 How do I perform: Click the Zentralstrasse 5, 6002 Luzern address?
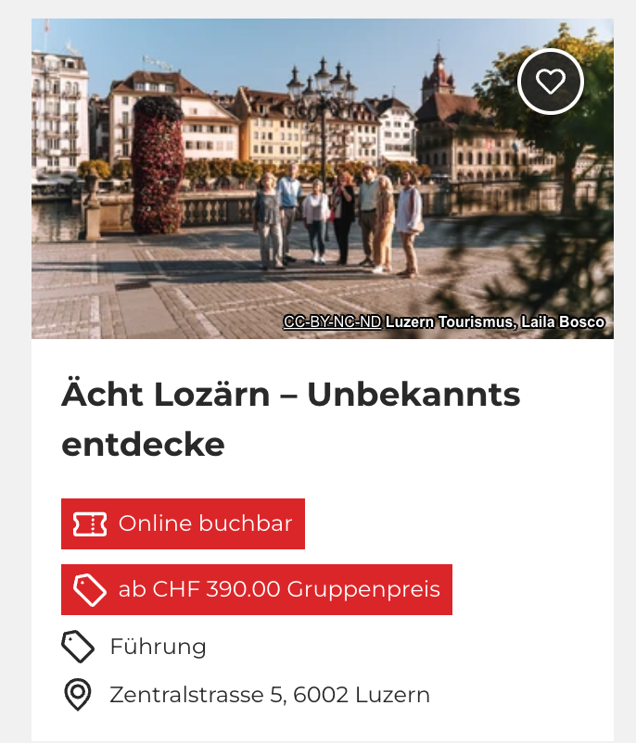click(270, 695)
